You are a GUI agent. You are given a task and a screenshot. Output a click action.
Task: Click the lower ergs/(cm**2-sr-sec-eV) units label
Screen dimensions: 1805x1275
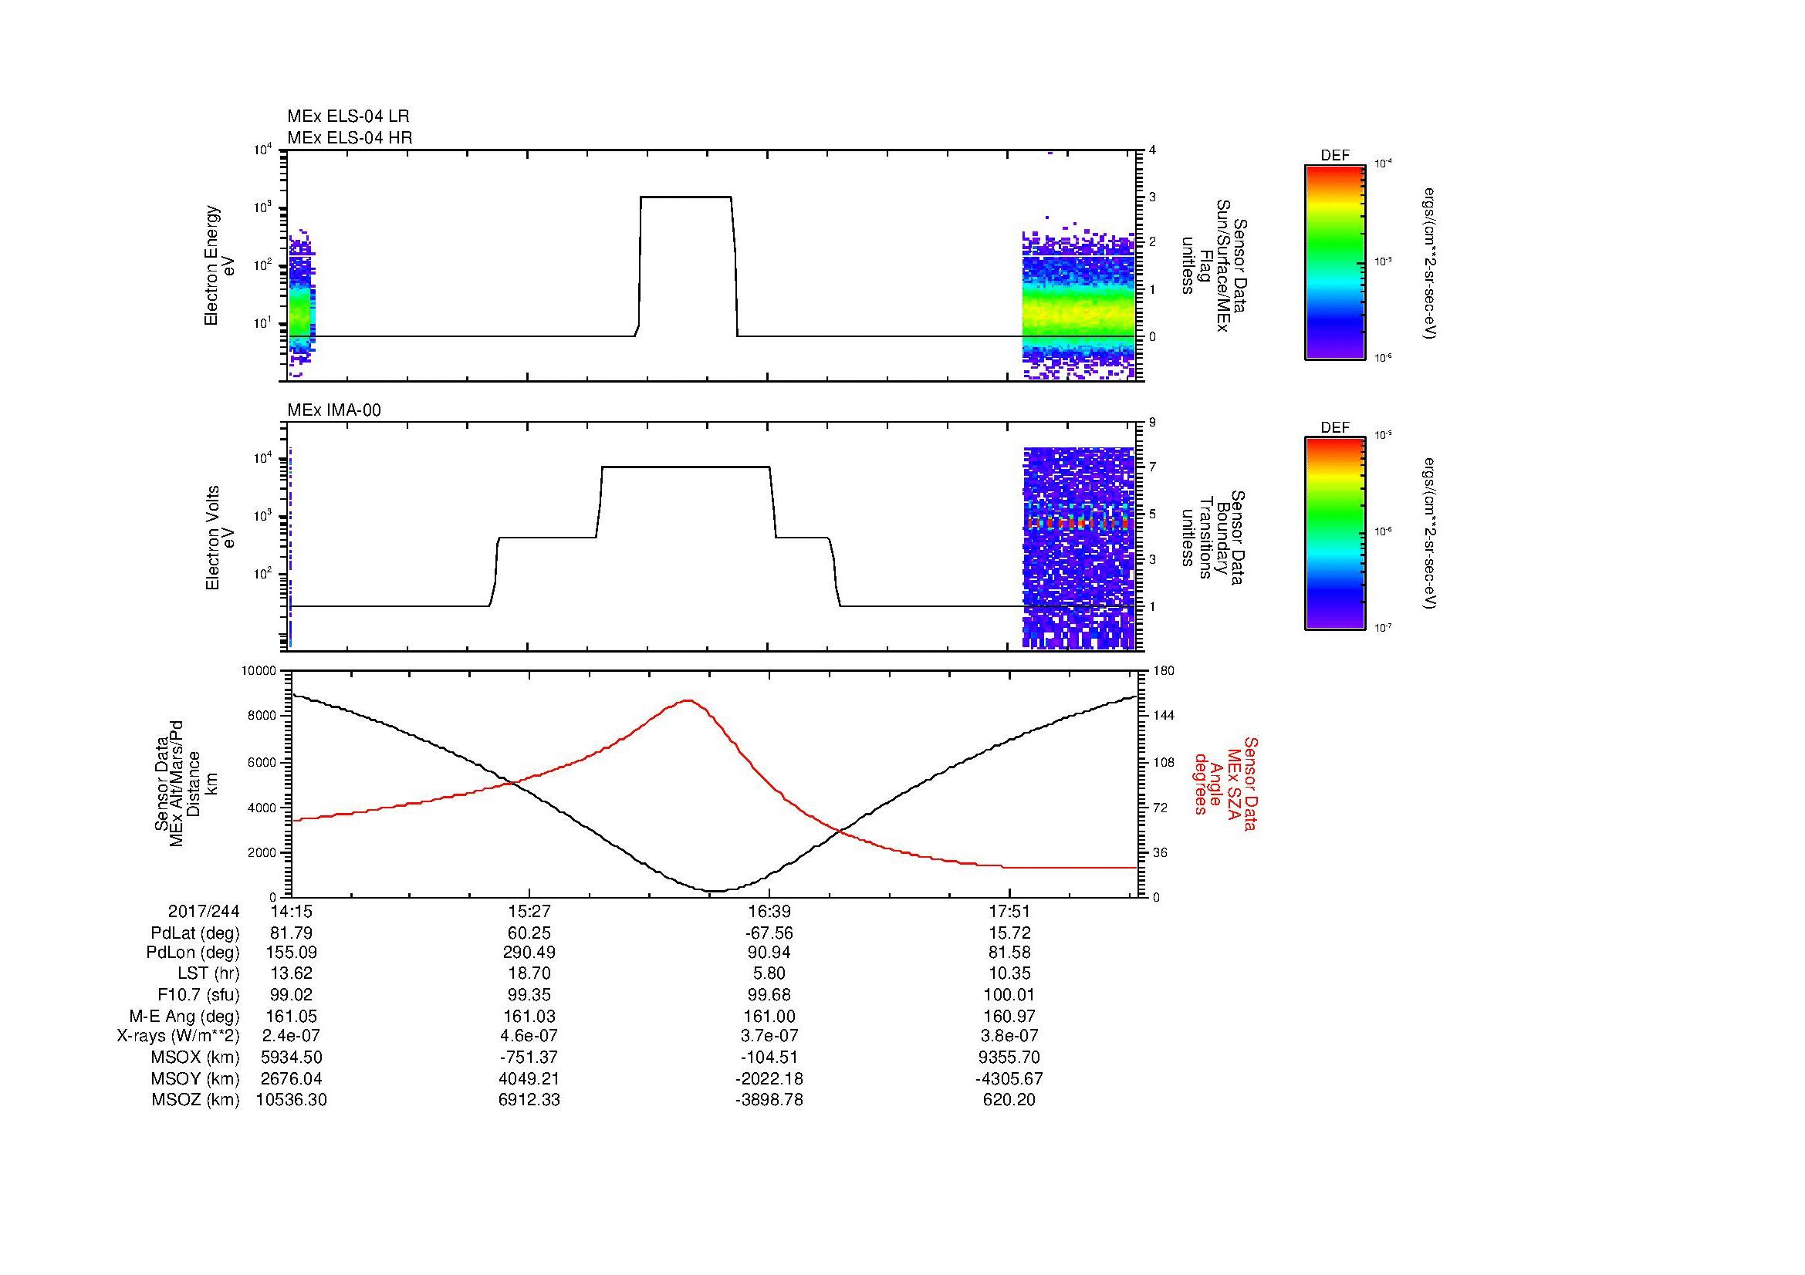pyautogui.click(x=1428, y=535)
